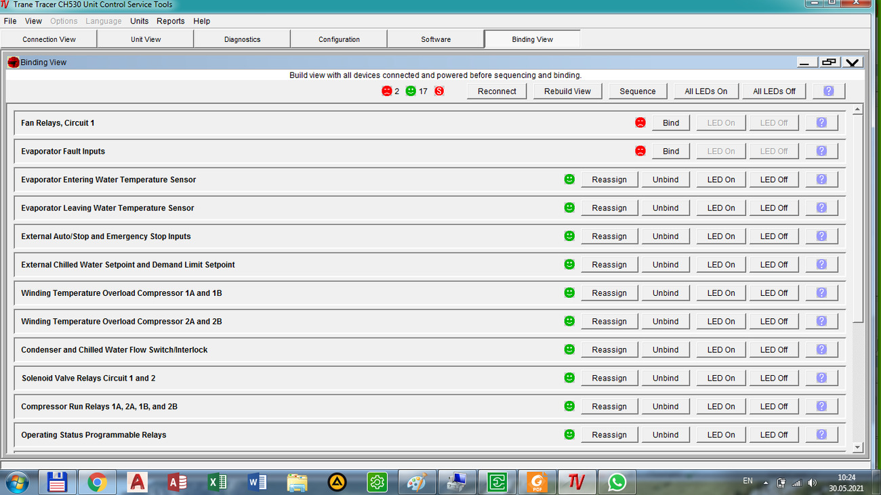881x495 pixels.
Task: Reassign Compressor Run Relays 1A, 2A, 1B, 2B
Action: coord(609,407)
